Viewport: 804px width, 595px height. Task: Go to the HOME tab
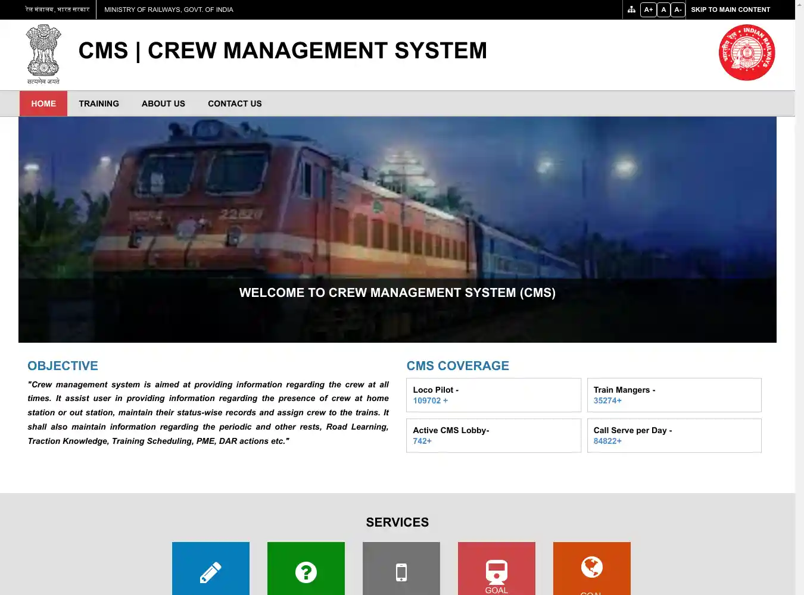coord(43,104)
